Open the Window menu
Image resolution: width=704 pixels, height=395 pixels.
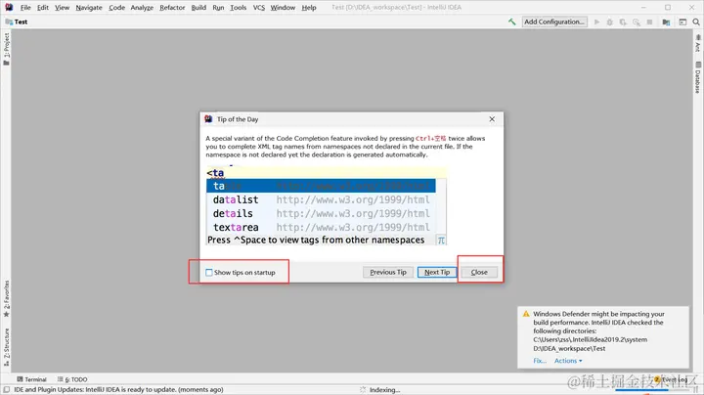pyautogui.click(x=283, y=8)
